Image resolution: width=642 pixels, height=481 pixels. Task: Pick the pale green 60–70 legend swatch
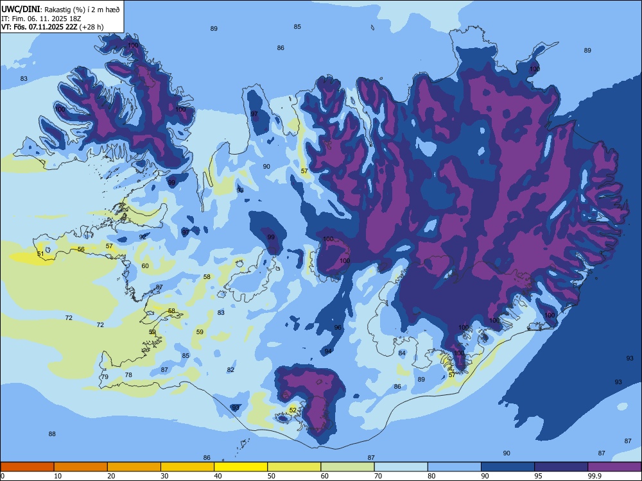point(347,467)
